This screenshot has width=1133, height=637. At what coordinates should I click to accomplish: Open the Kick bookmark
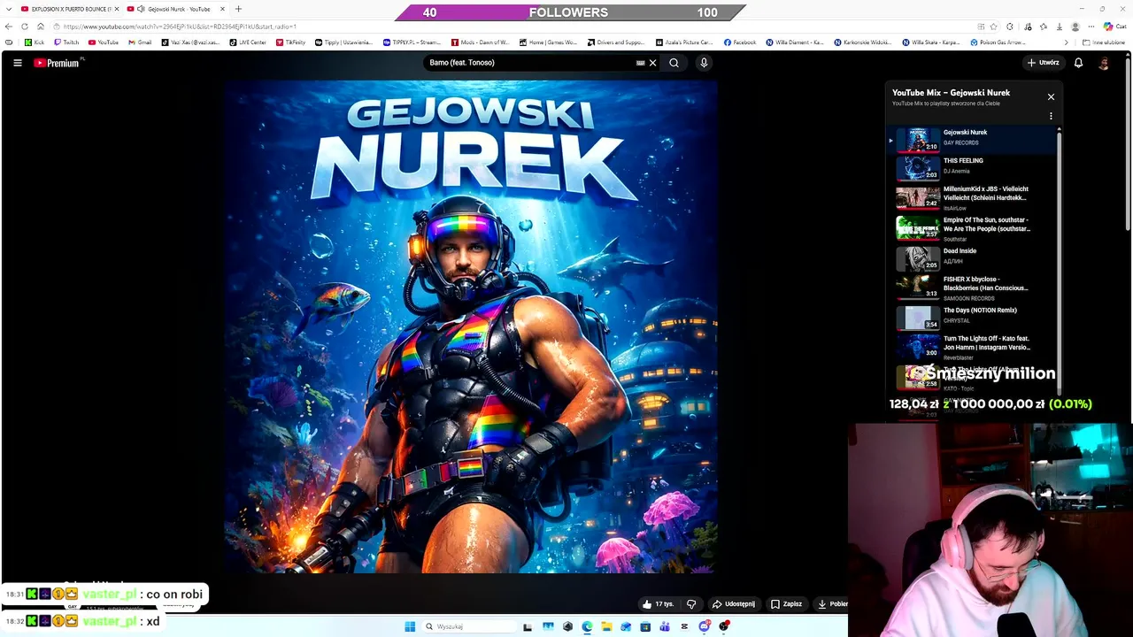(35, 42)
